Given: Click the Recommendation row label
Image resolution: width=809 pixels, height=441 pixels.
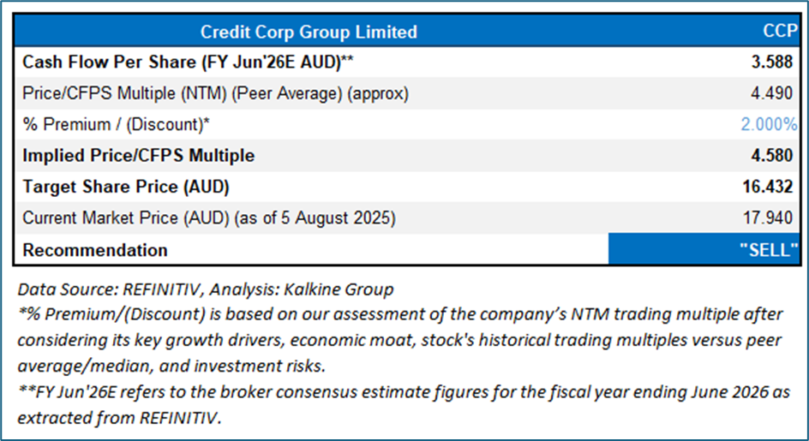Looking at the screenshot, I should click(95, 250).
